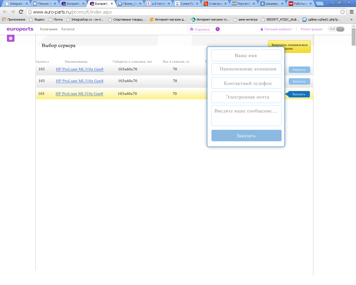This screenshot has width=356, height=285.
Task: Open the Каталог menu item
Action: point(68,29)
